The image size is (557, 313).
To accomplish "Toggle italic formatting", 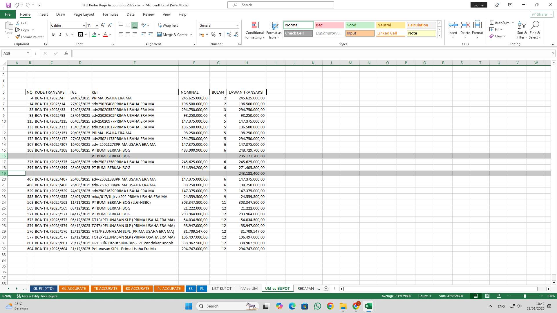I will click(60, 34).
